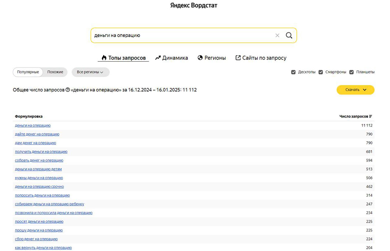Expand the Все регионы dropdown
The width and height of the screenshot is (390, 251).
coord(90,72)
